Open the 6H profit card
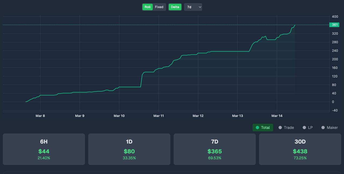Image resolution: width=344 pixels, height=174 pixels. [x=44, y=149]
